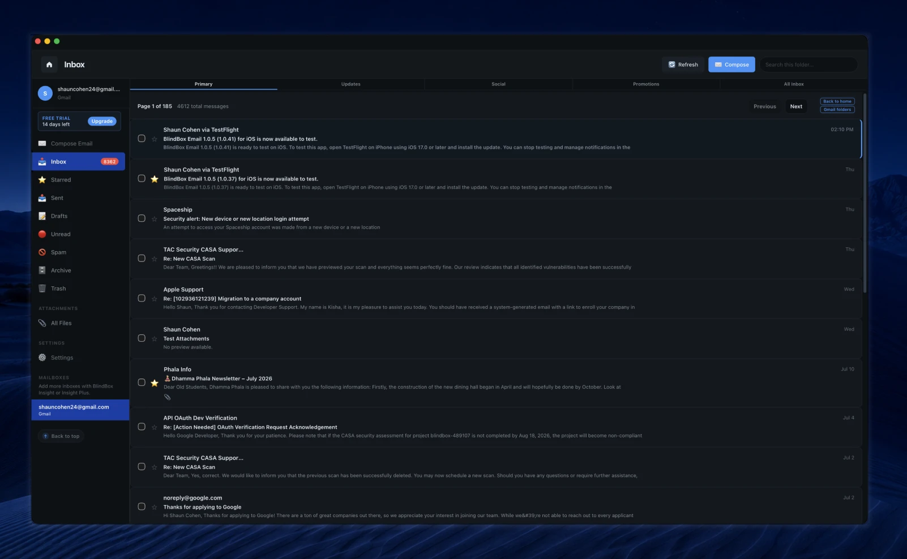The width and height of the screenshot is (907, 559).
Task: Click the 8362 unread badge on Inbox
Action: pos(109,162)
